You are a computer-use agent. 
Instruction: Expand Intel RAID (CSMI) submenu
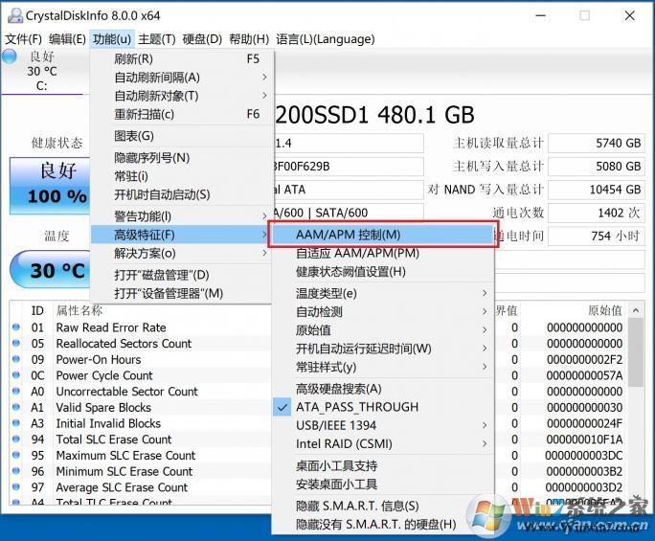383,443
